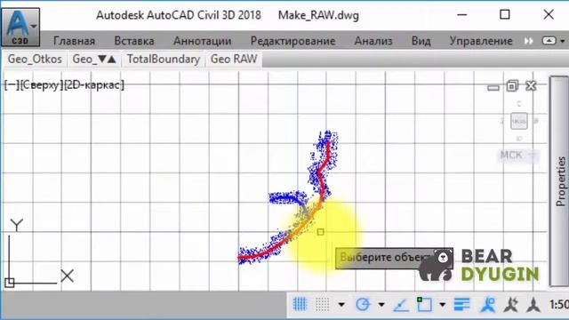Viewport: 569px width, 320px height.
Task: Open the Главная ribbon tab
Action: click(x=74, y=41)
